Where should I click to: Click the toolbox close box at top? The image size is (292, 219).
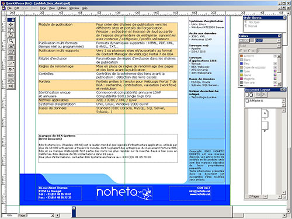(x=13, y=20)
